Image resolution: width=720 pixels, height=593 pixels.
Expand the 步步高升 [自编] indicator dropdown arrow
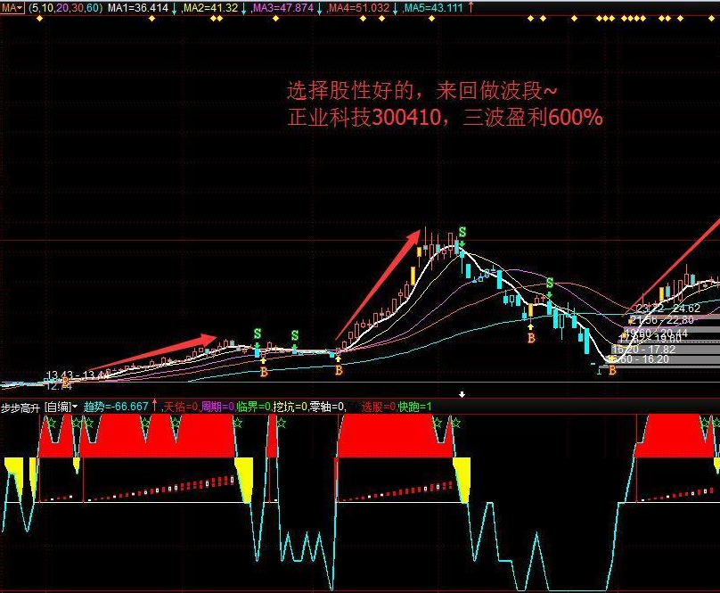click(74, 407)
